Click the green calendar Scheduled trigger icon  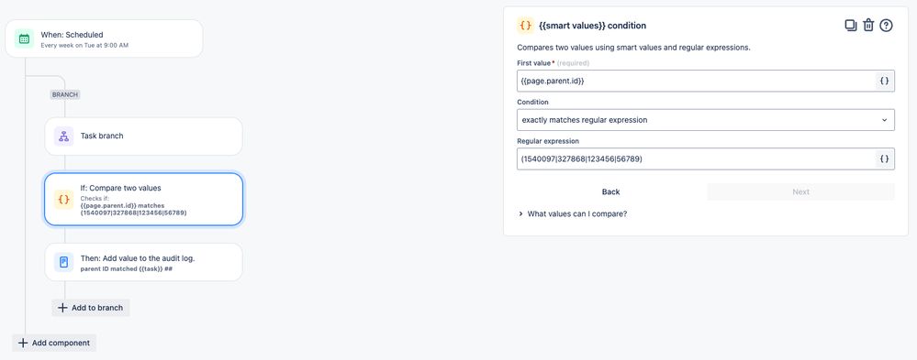[x=24, y=38]
